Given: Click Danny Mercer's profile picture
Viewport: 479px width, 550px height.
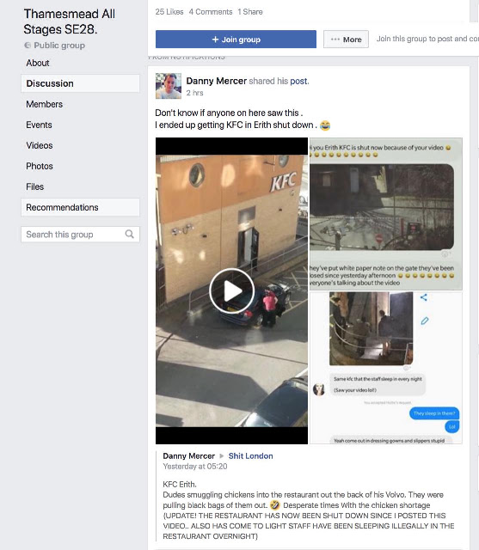Looking at the screenshot, I should 169,86.
